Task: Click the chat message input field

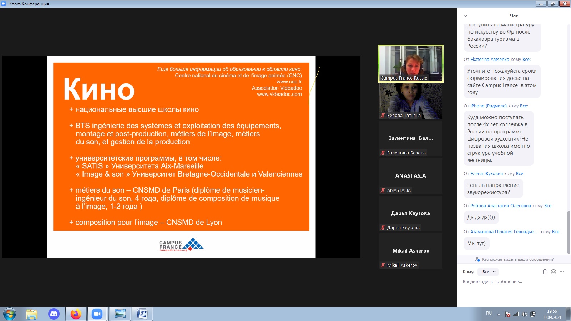Action: (x=510, y=282)
